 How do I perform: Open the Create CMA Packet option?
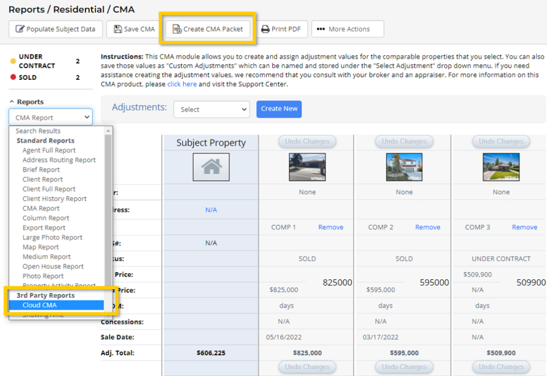(208, 29)
